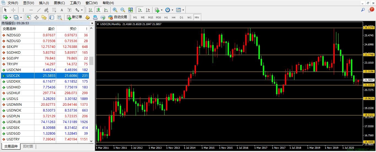Launch MetaEditor via yellow book icon
This screenshot has width=376, height=152.
tap(88, 17)
